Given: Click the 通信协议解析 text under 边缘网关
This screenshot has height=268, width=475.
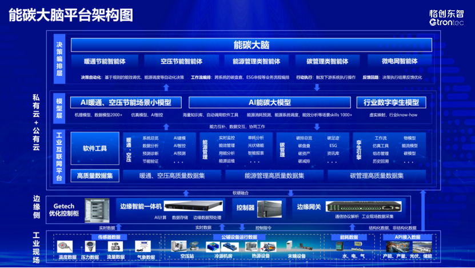Looking at the screenshot, I should click(x=347, y=216).
